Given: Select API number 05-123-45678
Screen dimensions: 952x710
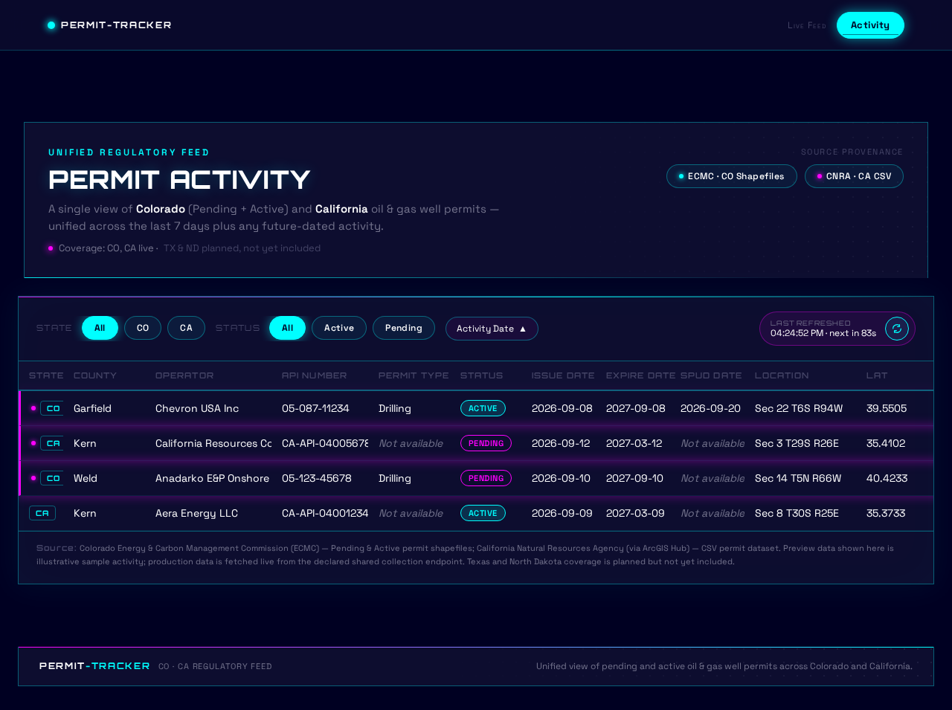Looking at the screenshot, I should click(317, 478).
